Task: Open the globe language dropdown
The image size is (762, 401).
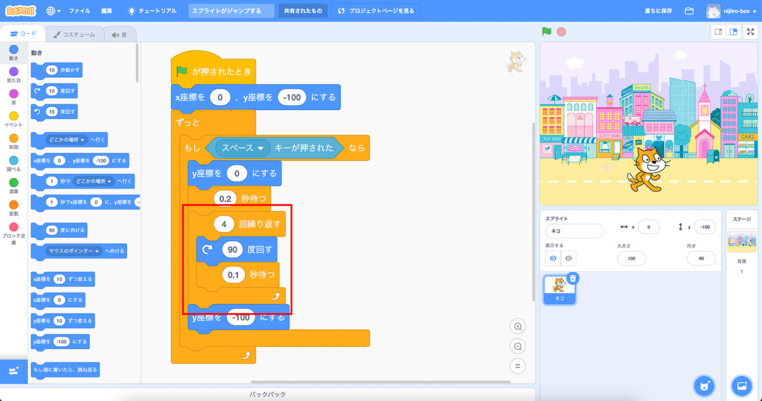Action: pyautogui.click(x=53, y=11)
